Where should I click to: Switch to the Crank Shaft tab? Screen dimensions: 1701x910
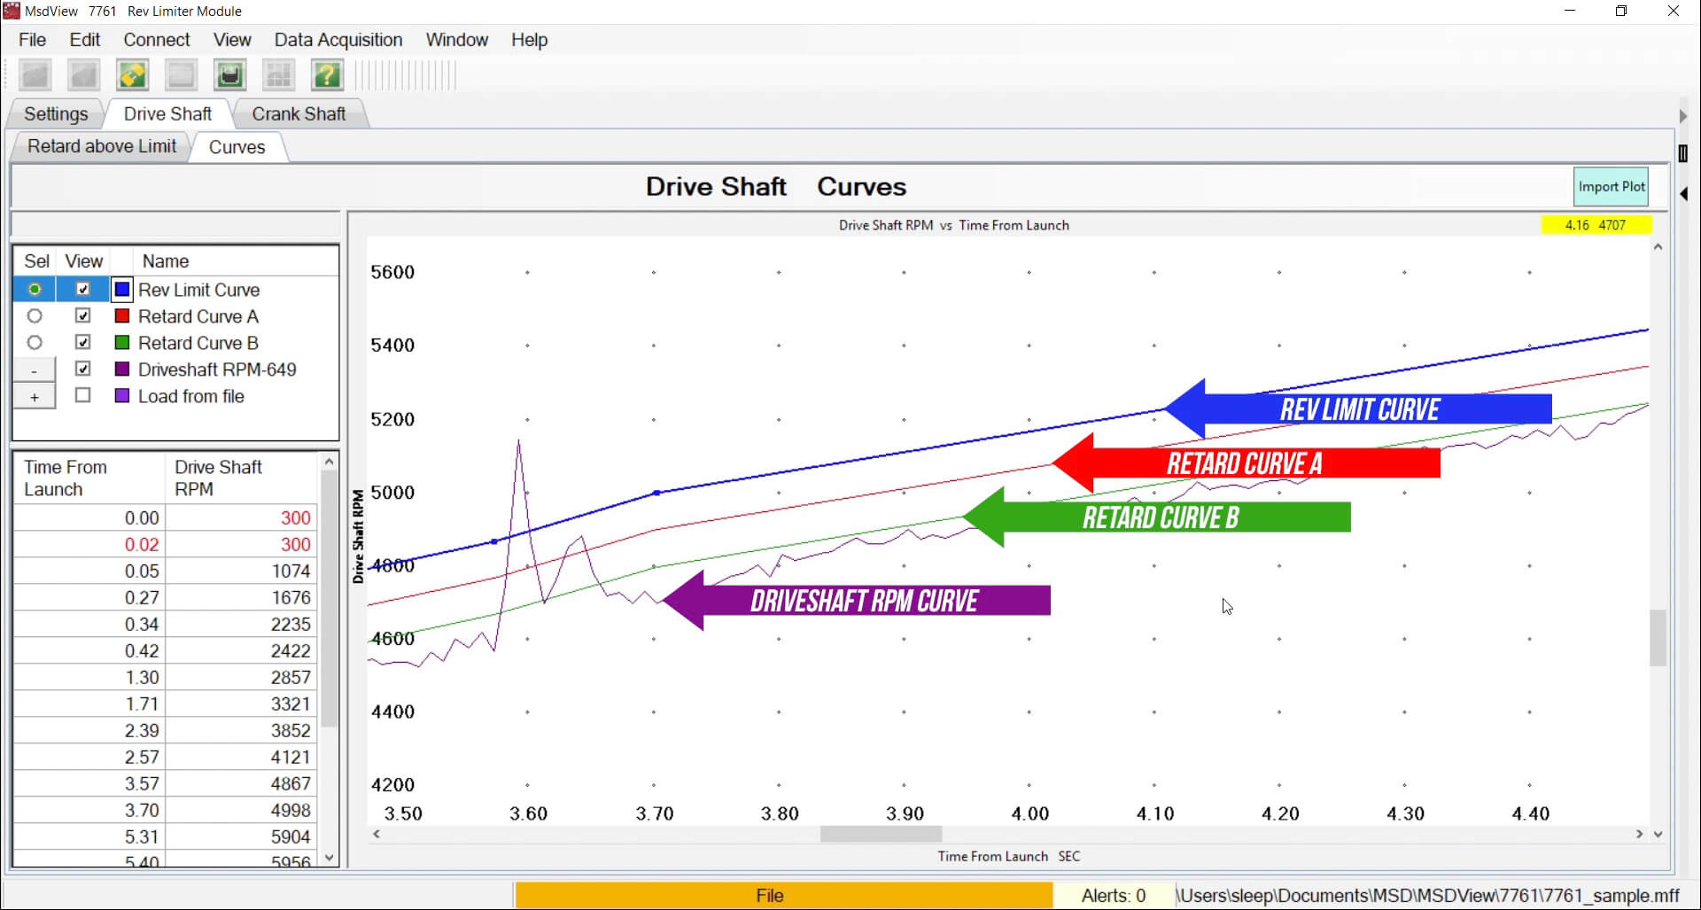(x=299, y=114)
